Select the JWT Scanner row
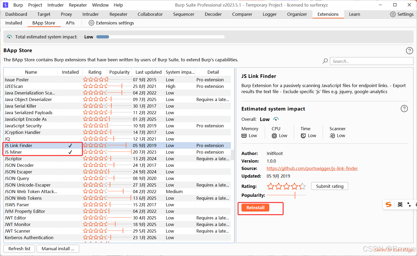417x256 pixels. click(117, 231)
